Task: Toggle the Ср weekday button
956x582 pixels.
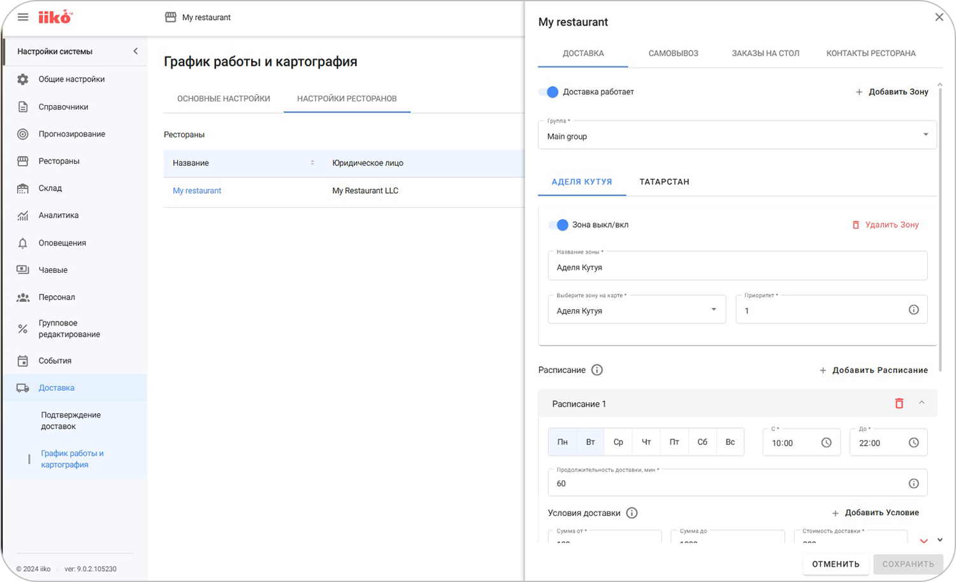Action: 618,442
